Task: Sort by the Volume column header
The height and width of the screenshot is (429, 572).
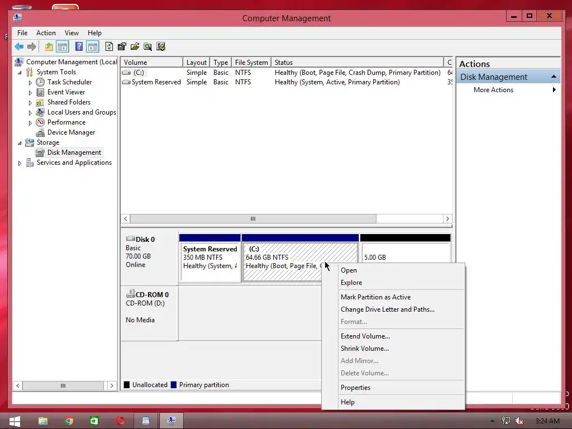Action: [x=152, y=62]
